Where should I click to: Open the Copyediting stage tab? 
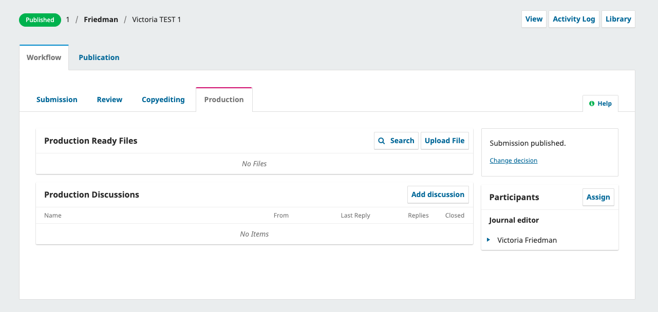click(x=163, y=100)
